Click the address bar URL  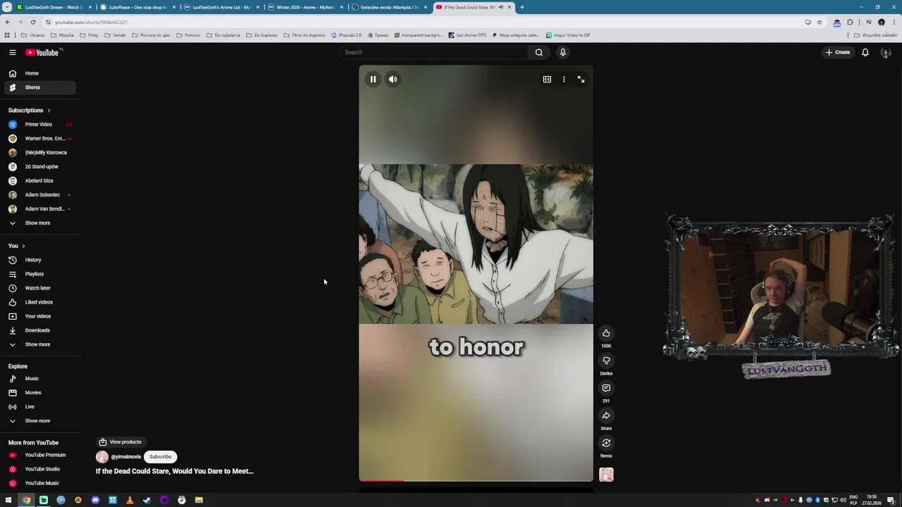(x=92, y=22)
